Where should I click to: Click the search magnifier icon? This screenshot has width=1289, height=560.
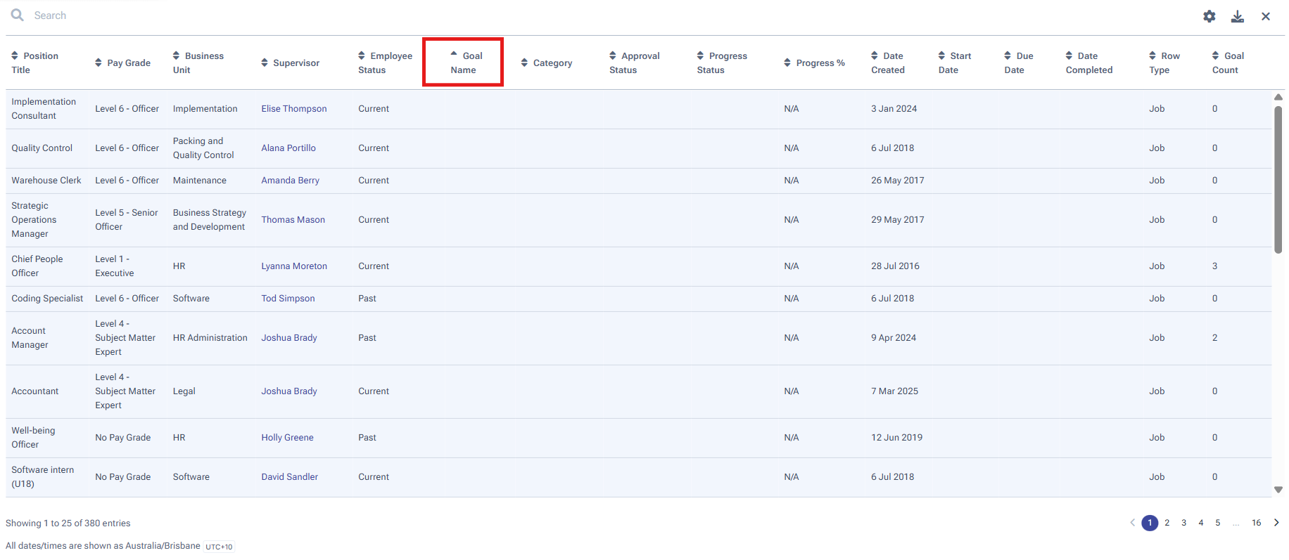[x=18, y=15]
